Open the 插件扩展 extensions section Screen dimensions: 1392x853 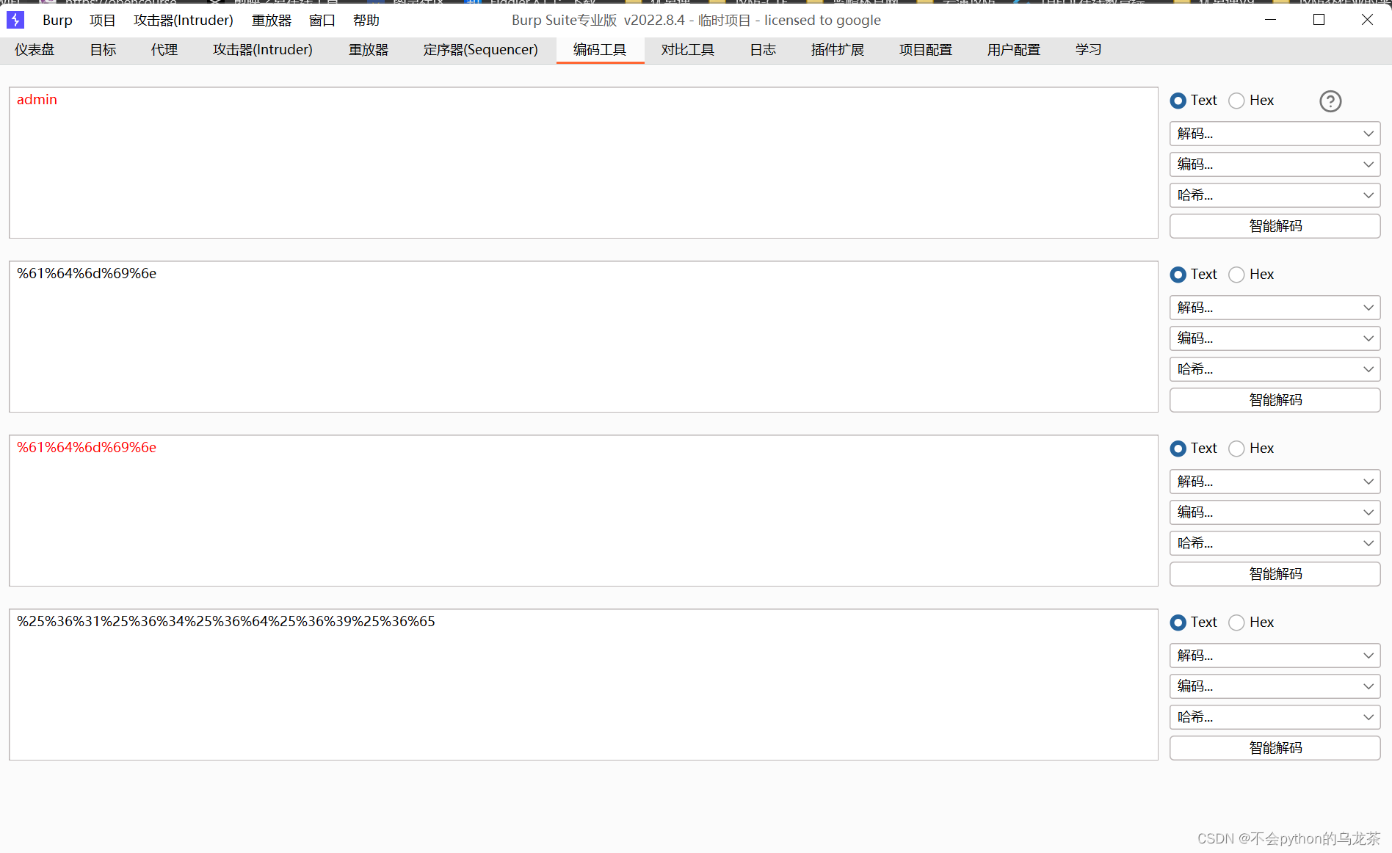[837, 49]
